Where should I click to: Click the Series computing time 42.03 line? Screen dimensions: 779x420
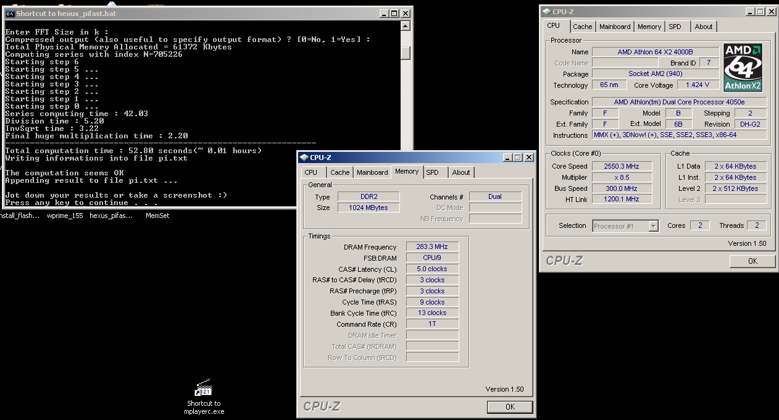[77, 114]
